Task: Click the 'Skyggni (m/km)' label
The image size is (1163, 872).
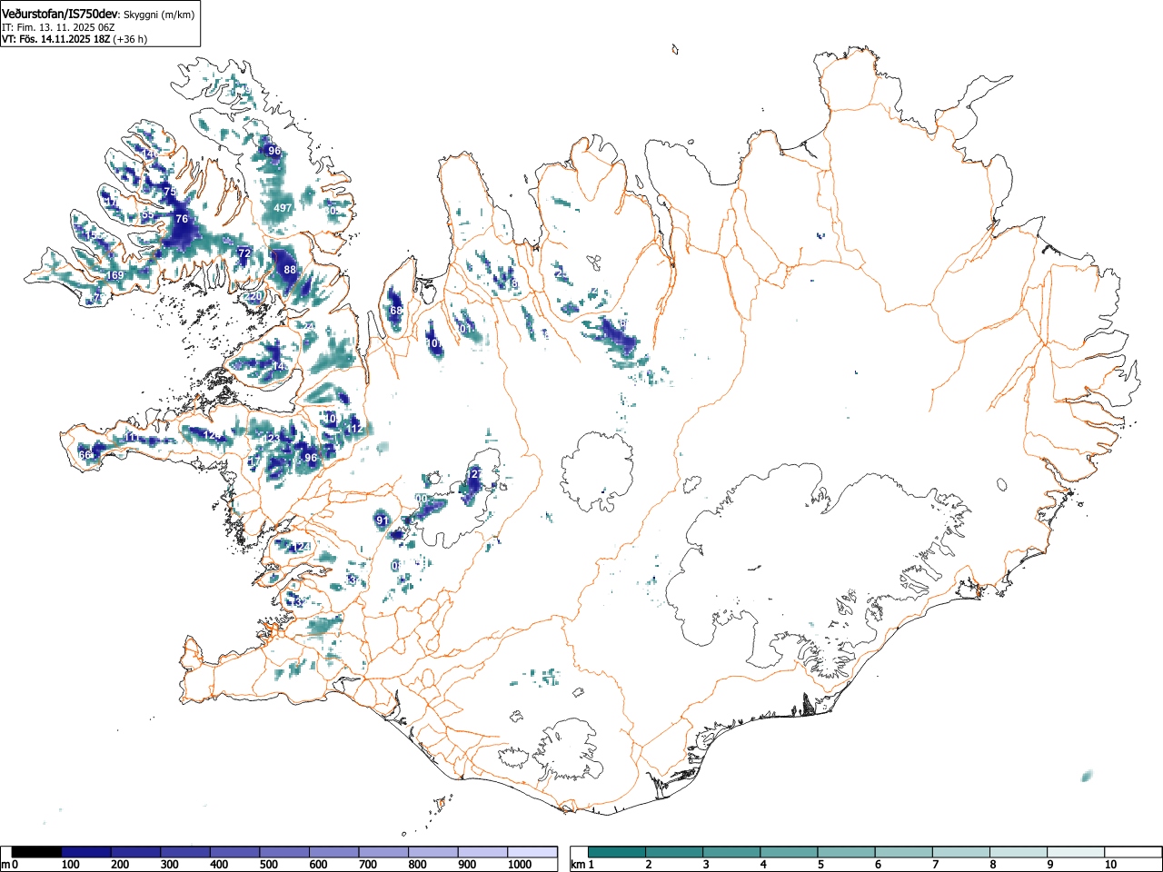Action: 158,14
